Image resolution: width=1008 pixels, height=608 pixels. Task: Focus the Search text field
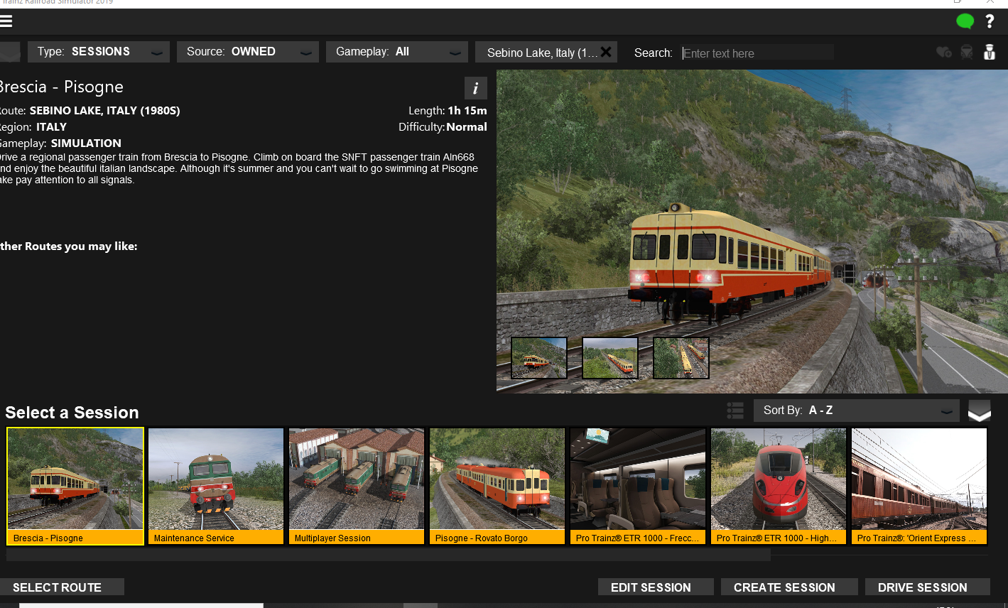[757, 53]
